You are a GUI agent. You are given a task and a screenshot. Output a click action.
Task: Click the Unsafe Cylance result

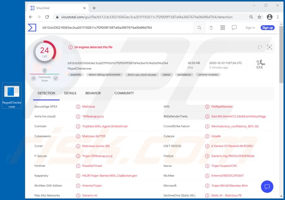click(x=216, y=136)
